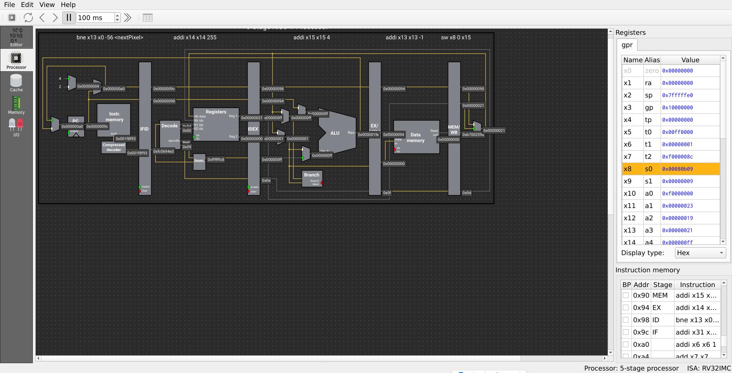
Task: Open the Cache sidebar view
Action: (16, 83)
